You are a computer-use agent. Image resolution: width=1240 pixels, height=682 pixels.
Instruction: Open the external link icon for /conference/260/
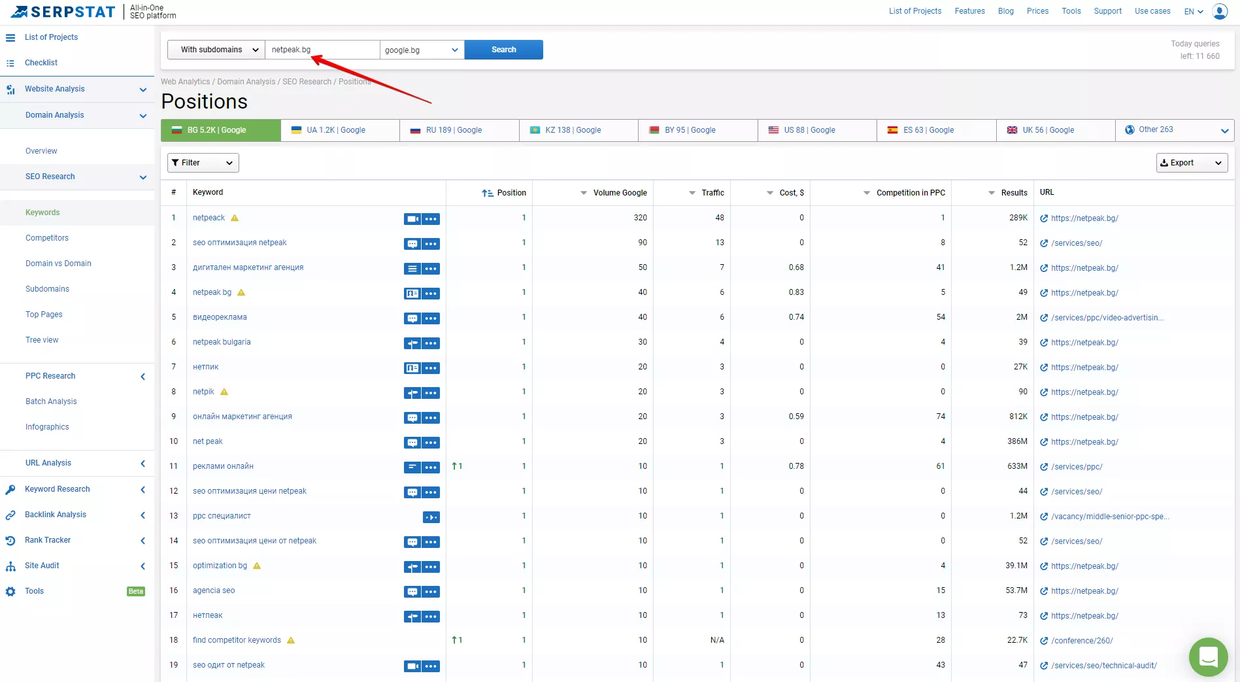point(1044,641)
